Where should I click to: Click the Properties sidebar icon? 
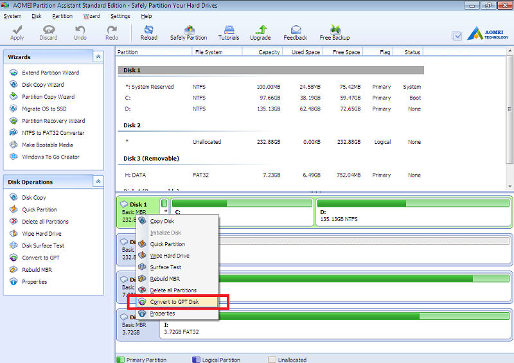[x=13, y=281]
